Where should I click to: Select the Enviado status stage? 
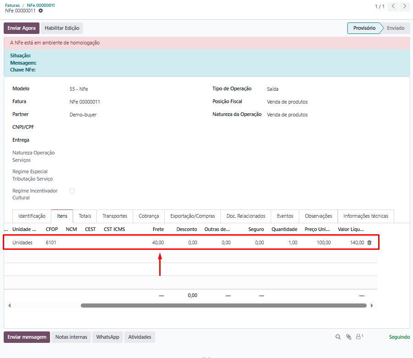[x=396, y=28]
